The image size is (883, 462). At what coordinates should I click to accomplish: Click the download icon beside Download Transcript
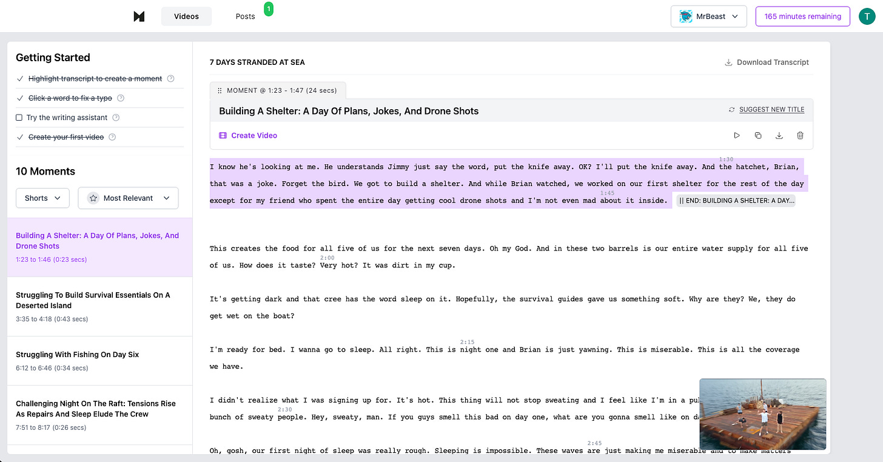pos(728,62)
